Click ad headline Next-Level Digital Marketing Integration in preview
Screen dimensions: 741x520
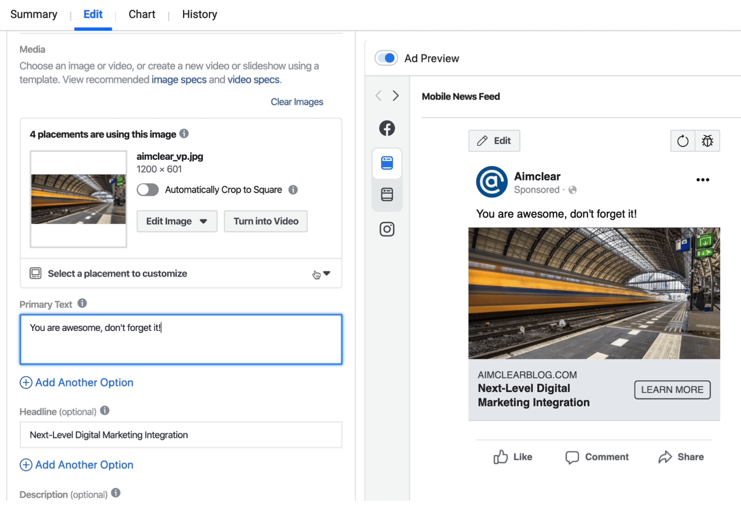coord(534,395)
